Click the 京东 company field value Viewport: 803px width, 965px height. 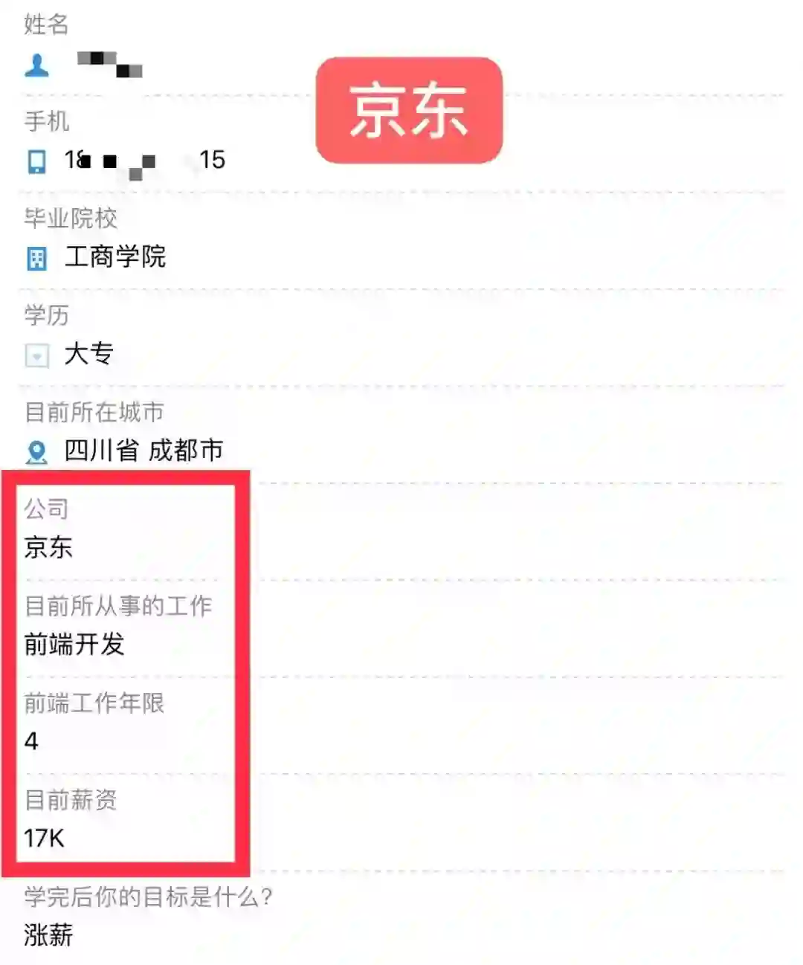tap(48, 548)
